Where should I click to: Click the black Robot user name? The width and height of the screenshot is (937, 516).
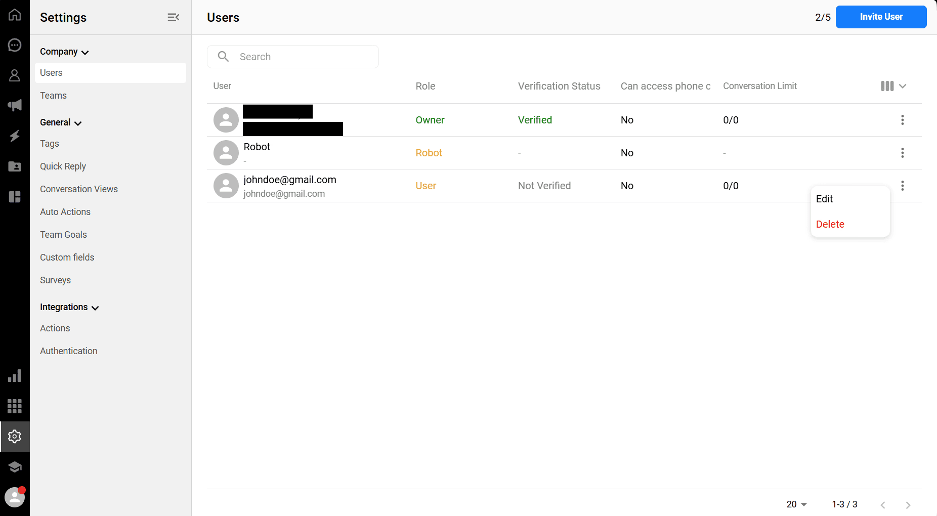coord(257,147)
